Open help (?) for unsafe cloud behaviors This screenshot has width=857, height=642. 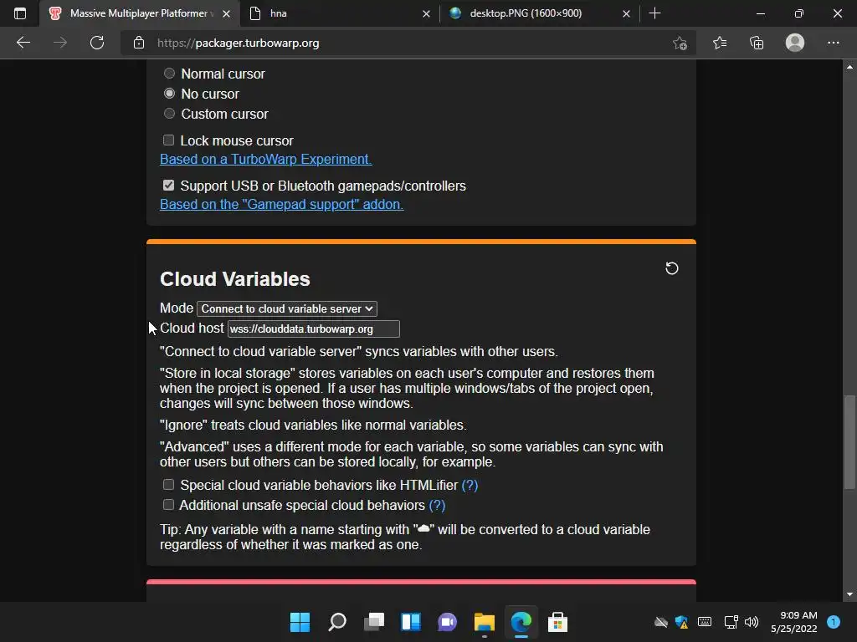click(437, 505)
